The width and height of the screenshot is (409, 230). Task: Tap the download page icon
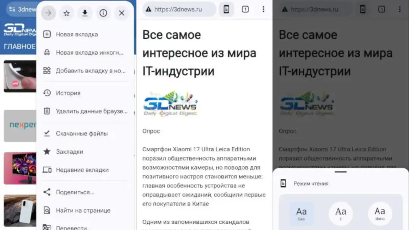[x=85, y=13]
